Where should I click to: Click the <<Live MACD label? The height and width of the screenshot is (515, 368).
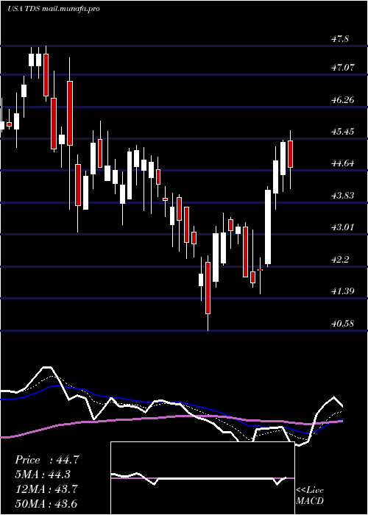310,496
